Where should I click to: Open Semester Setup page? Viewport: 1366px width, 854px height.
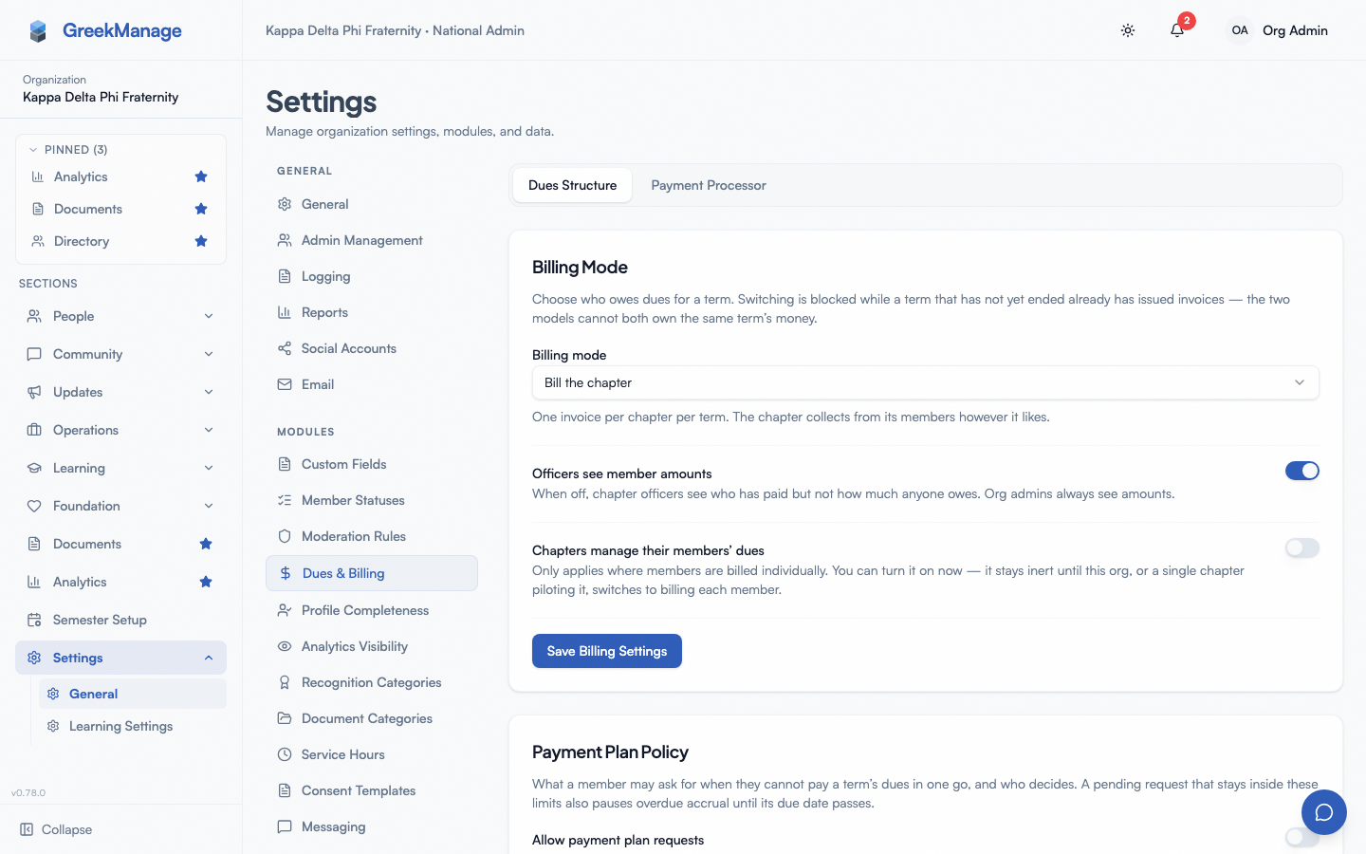click(121, 620)
